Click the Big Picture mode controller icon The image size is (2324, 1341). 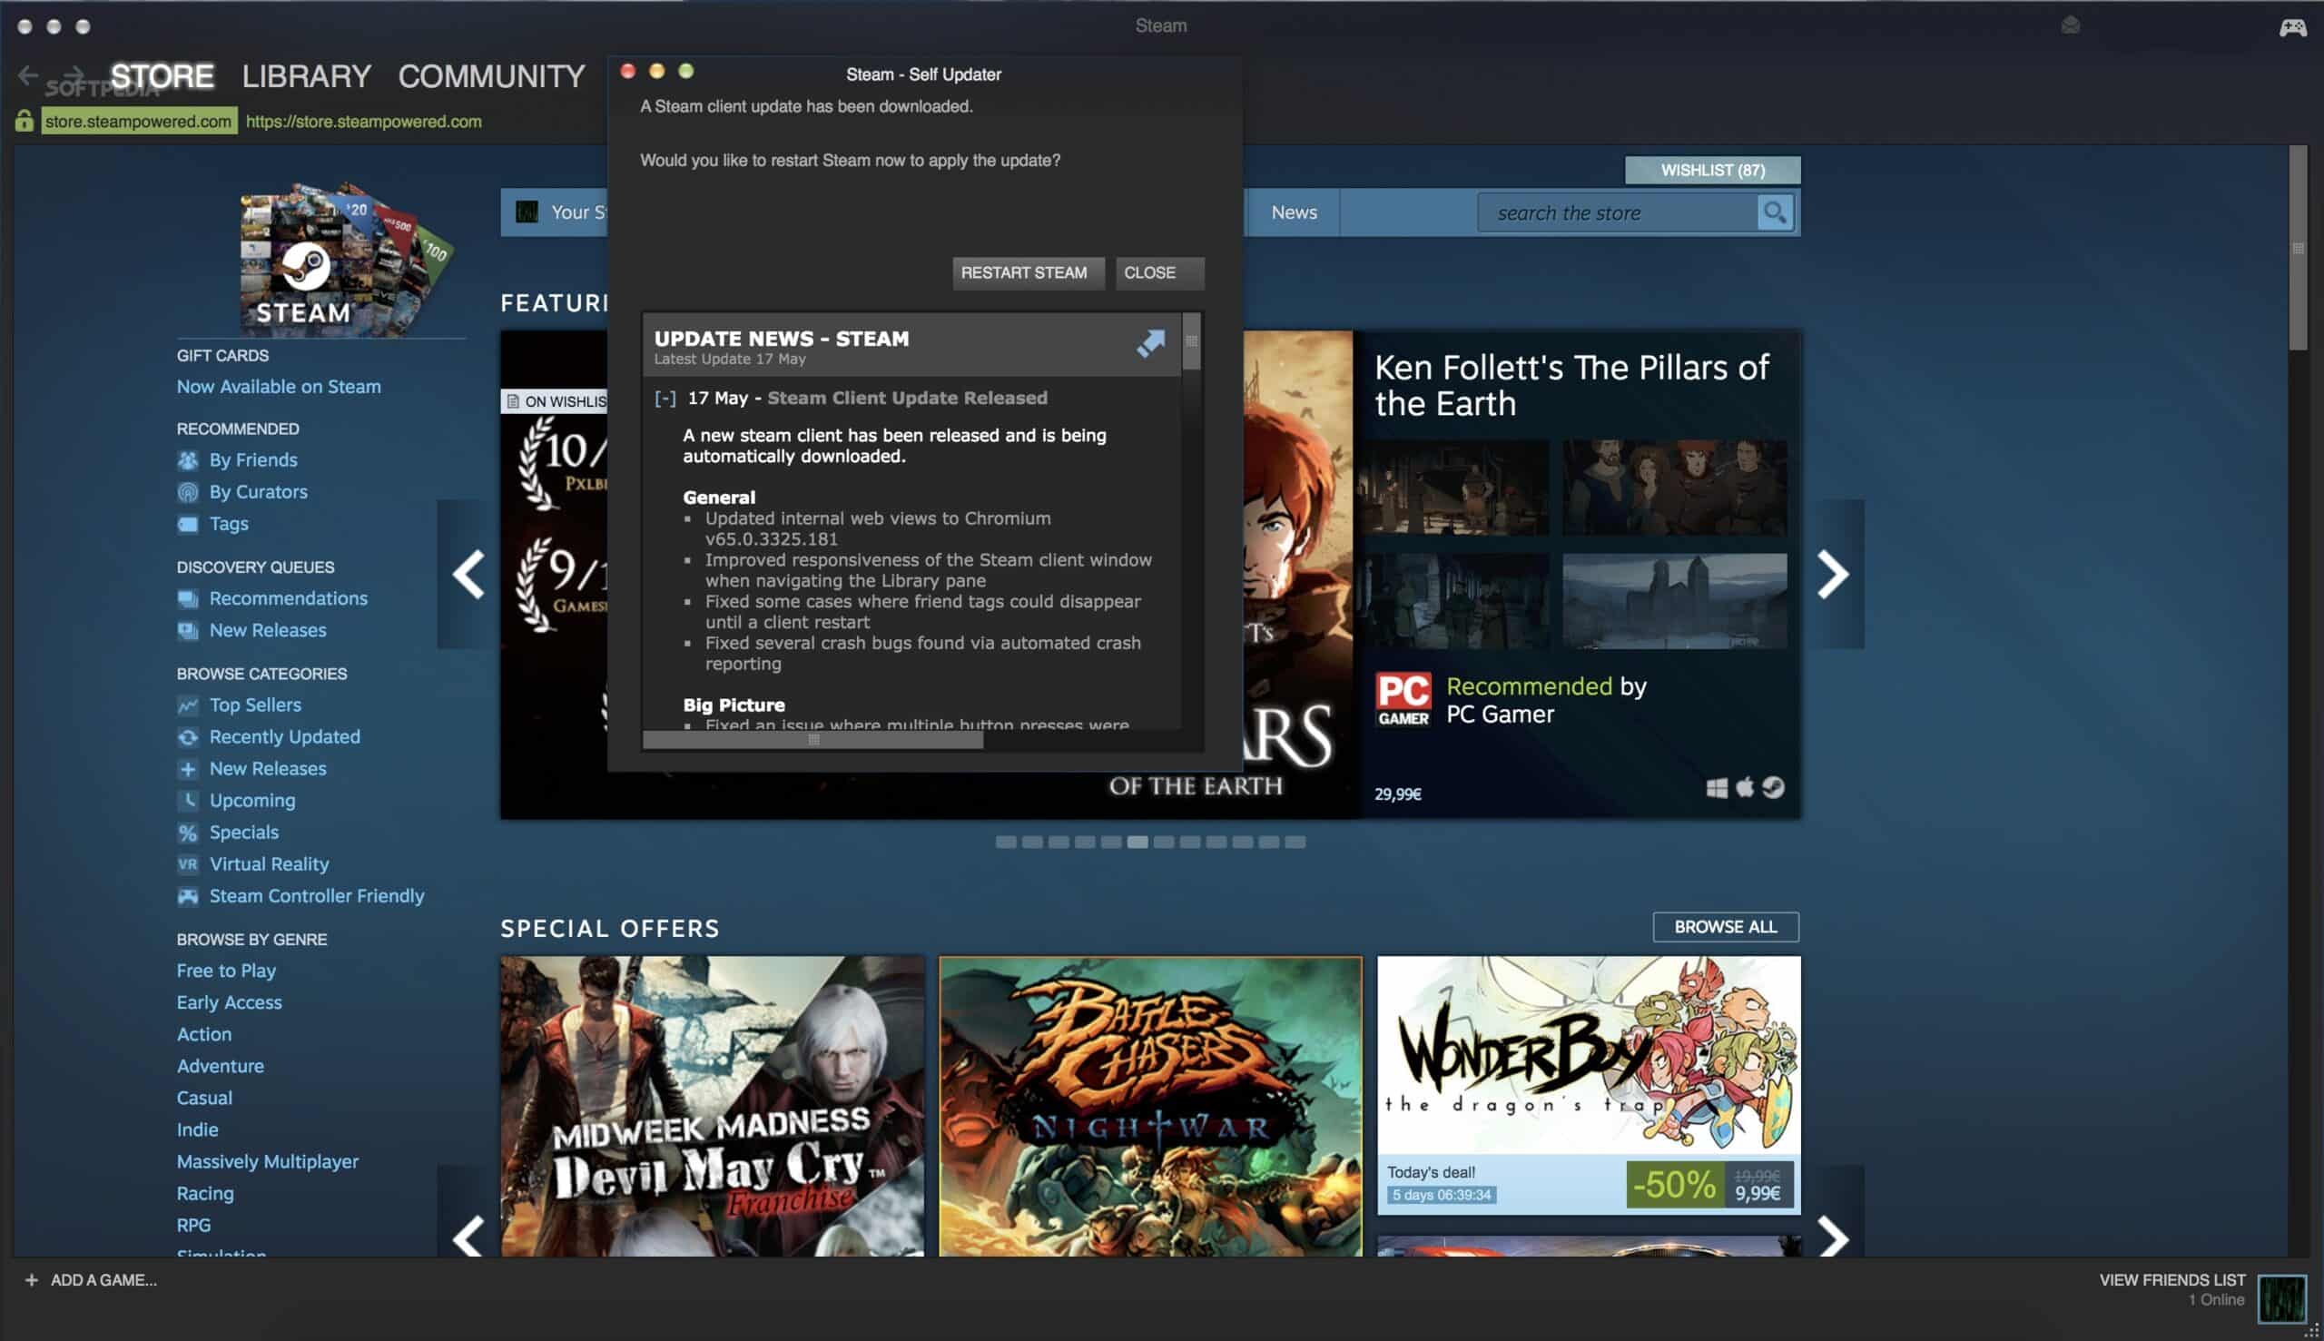[x=2292, y=26]
